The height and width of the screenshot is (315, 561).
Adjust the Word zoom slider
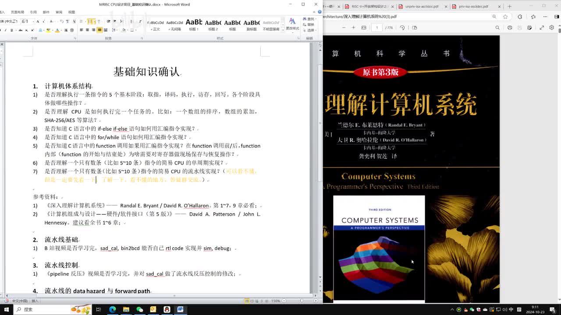(302, 301)
